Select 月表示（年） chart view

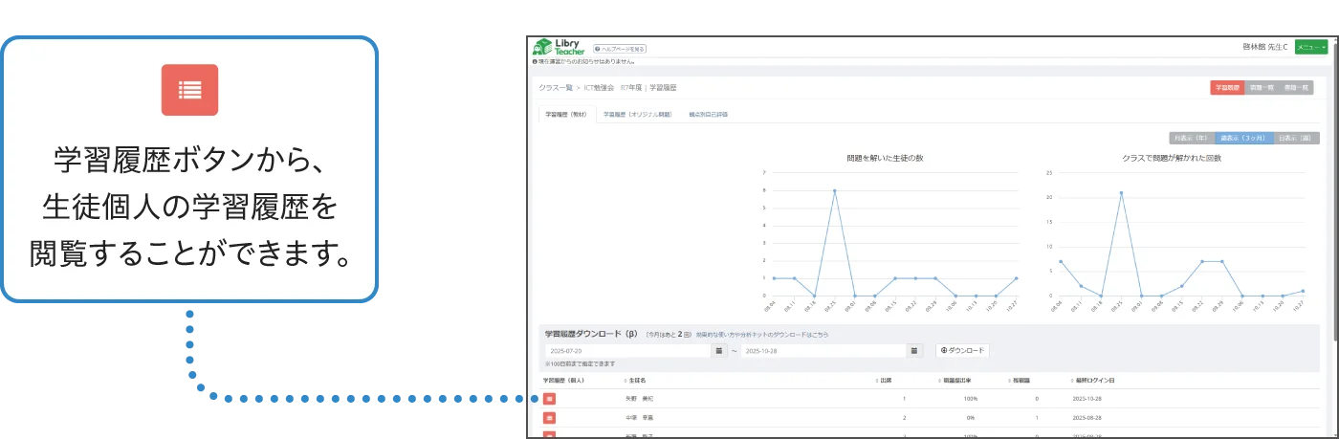click(x=1192, y=138)
